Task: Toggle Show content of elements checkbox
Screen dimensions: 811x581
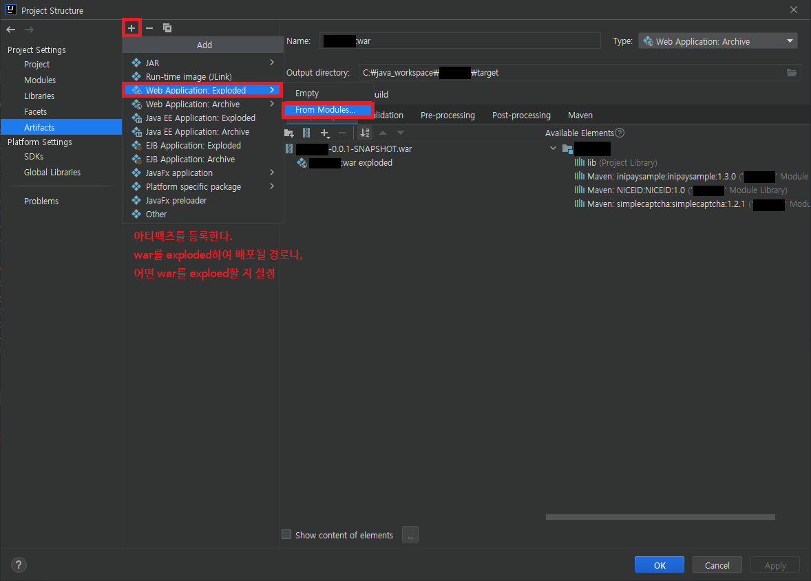Action: (x=286, y=534)
